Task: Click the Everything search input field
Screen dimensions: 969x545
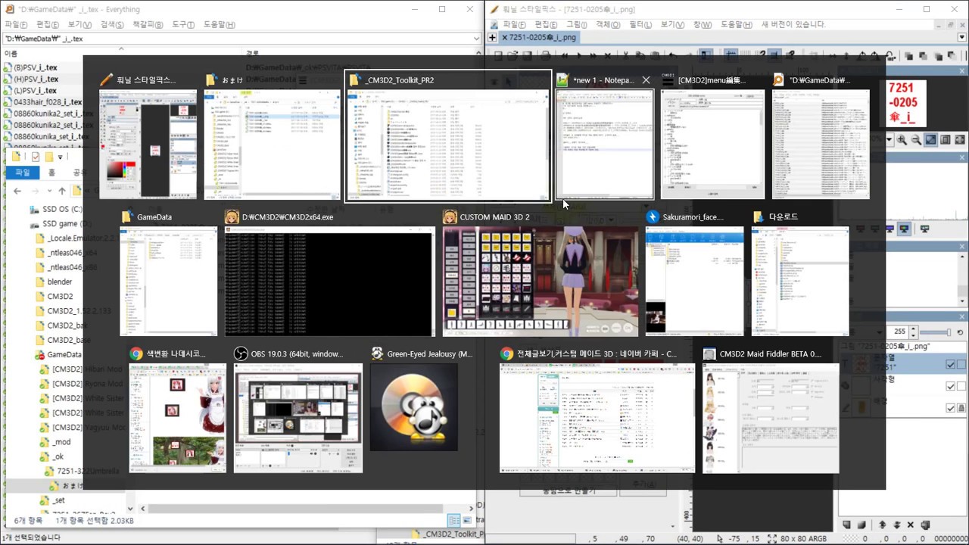Action: pos(236,38)
